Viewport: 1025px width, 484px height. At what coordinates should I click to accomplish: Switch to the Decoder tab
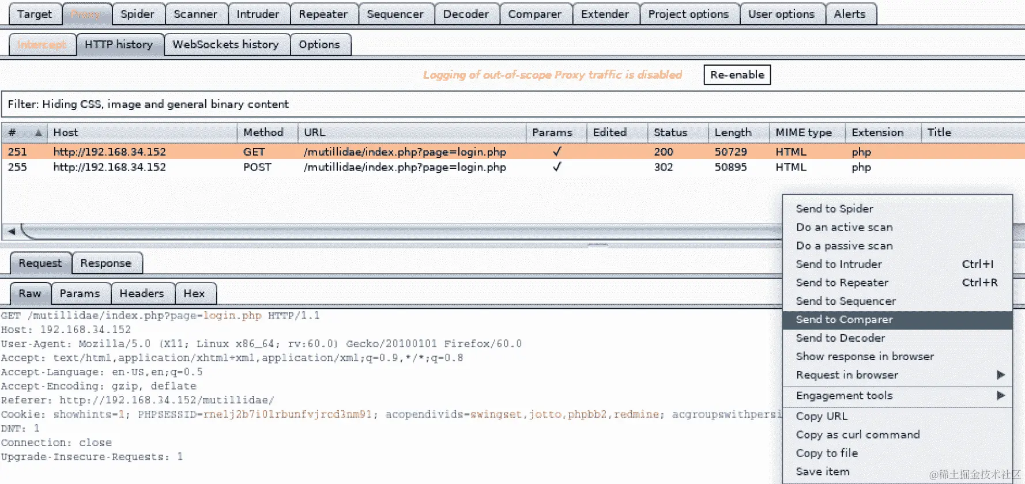466,14
